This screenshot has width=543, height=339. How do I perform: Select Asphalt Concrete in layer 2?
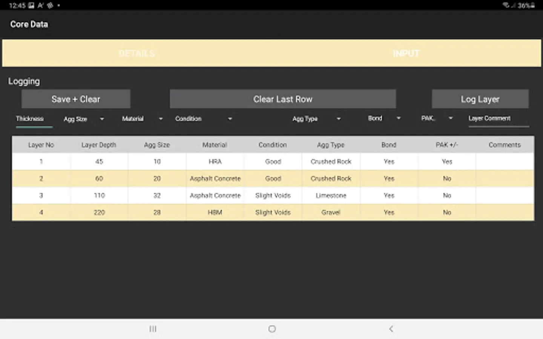(215, 179)
